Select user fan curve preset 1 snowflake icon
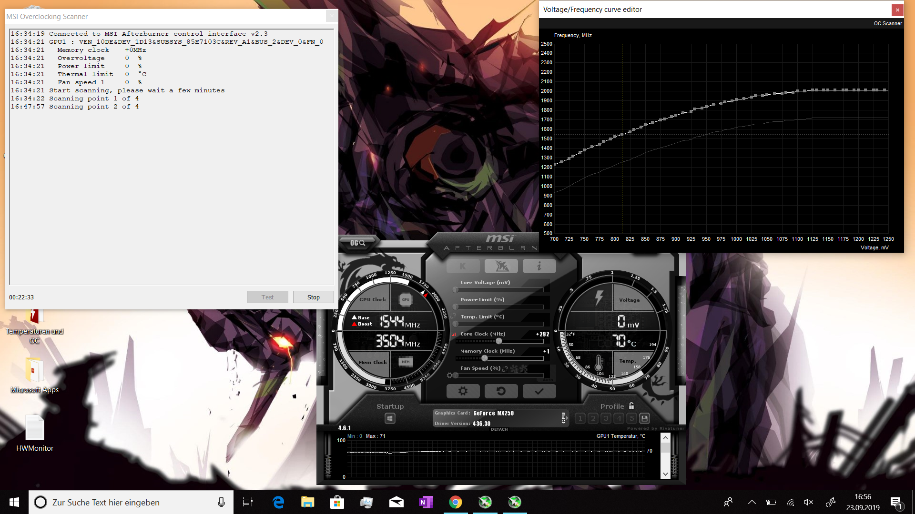 pyautogui.click(x=514, y=369)
